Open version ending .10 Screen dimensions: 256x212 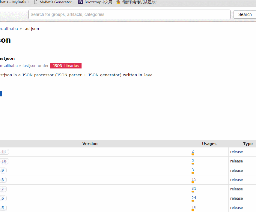4,161
